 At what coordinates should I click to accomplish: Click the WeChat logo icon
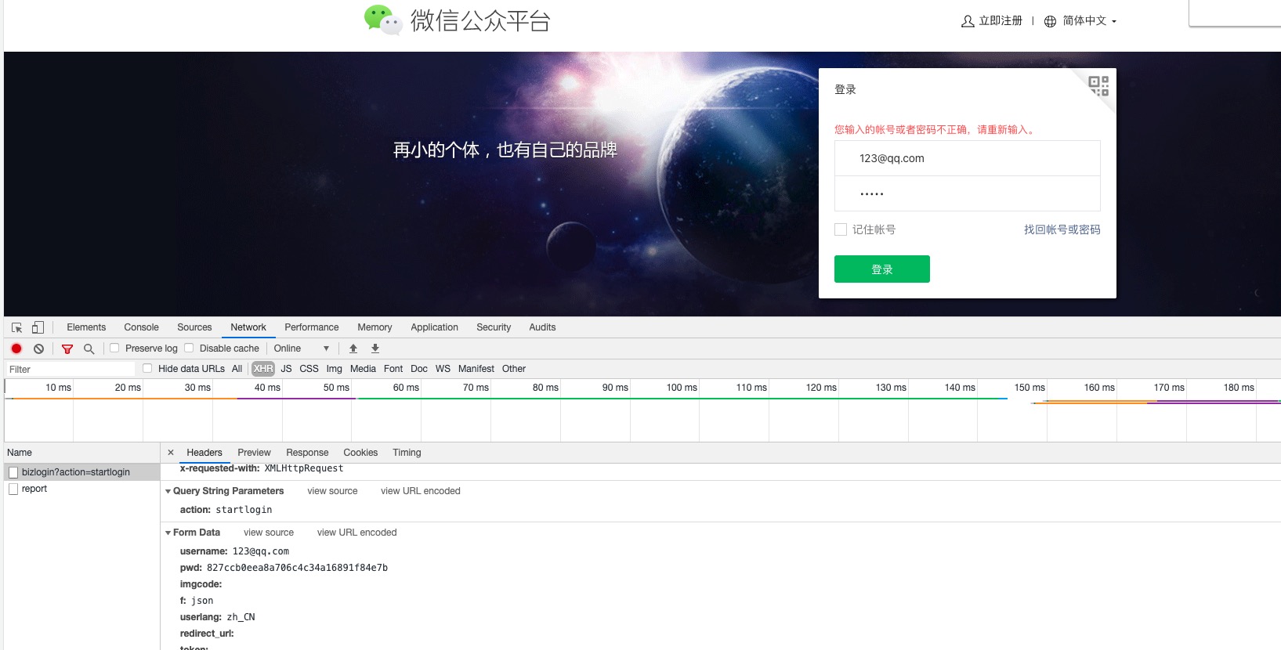382,20
